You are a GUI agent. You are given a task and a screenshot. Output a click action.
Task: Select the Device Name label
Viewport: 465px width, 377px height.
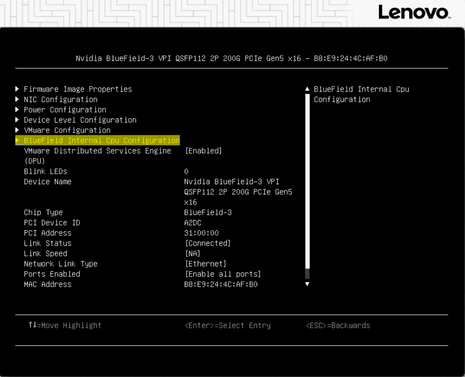pyautogui.click(x=47, y=182)
